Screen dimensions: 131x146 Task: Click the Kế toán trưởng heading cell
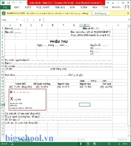pyautogui.click(x=42, y=84)
